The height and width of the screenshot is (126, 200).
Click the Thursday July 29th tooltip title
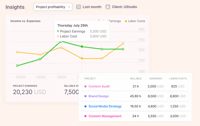click(73, 26)
